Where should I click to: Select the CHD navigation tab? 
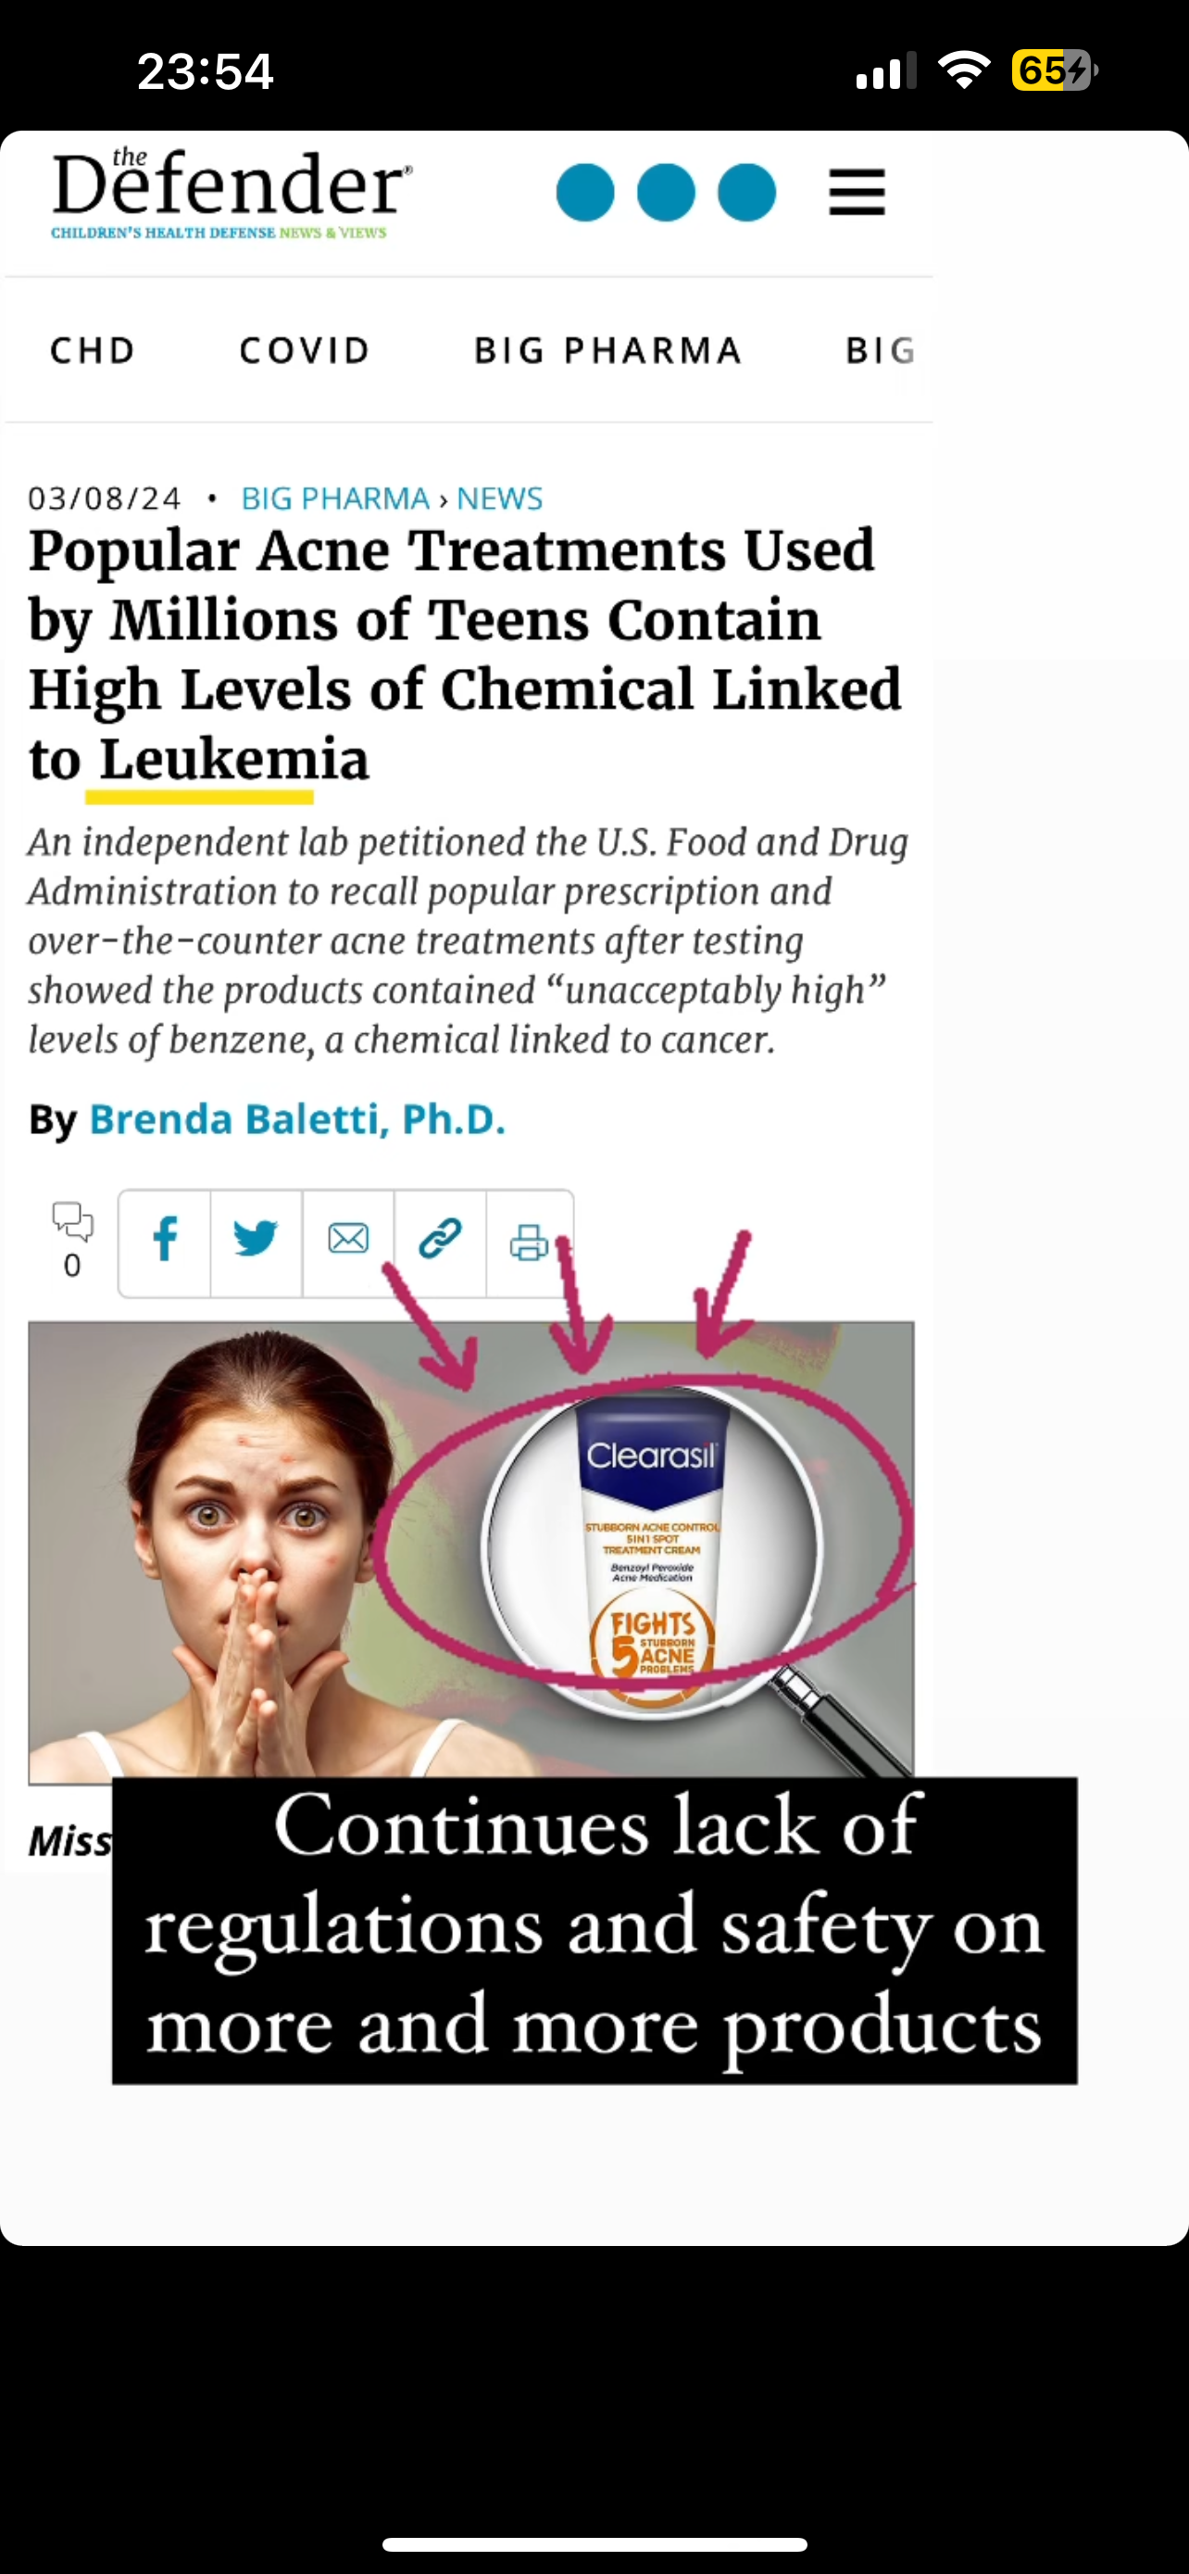pos(93,351)
